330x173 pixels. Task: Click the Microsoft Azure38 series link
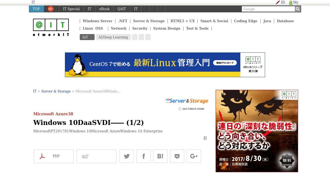click(53, 114)
